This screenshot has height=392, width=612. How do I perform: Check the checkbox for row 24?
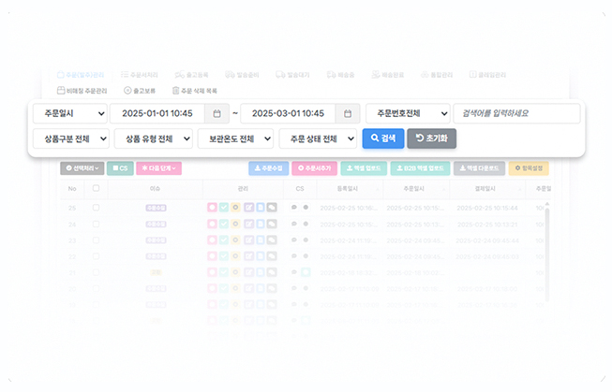click(x=96, y=224)
